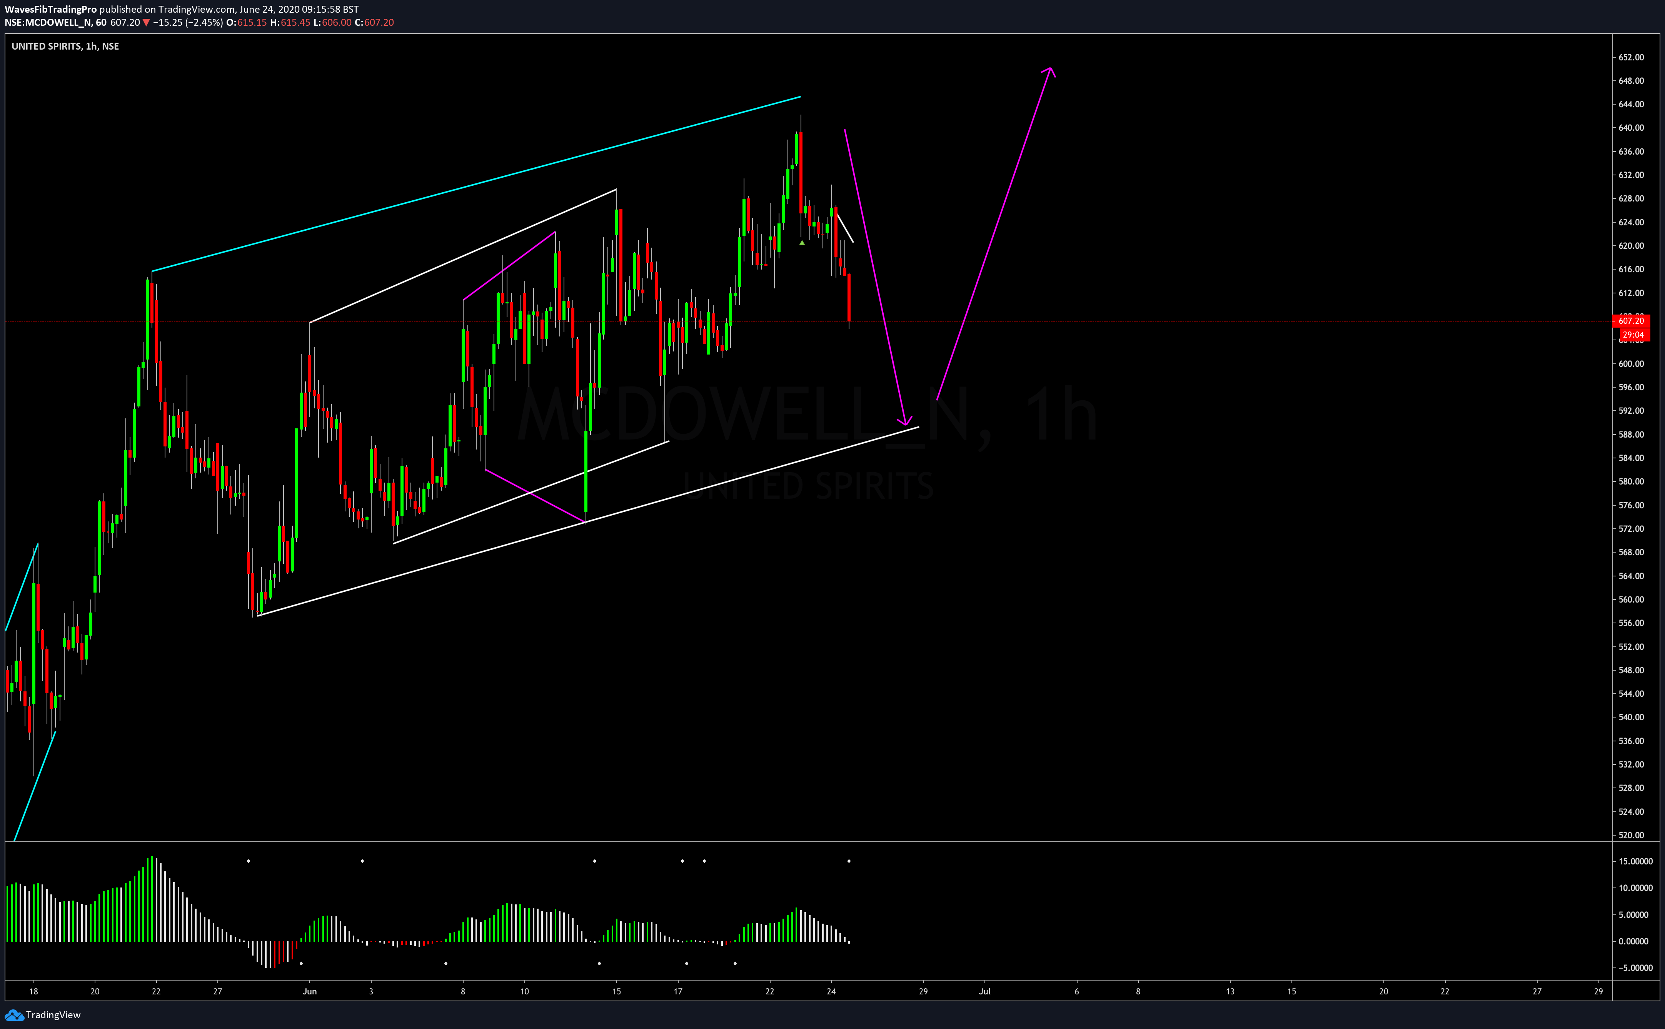Image resolution: width=1665 pixels, height=1029 pixels.
Task: Click the 616.00 price axis label
Action: click(x=1631, y=270)
